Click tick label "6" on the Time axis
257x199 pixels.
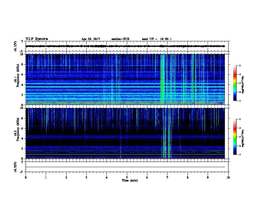[147, 178]
